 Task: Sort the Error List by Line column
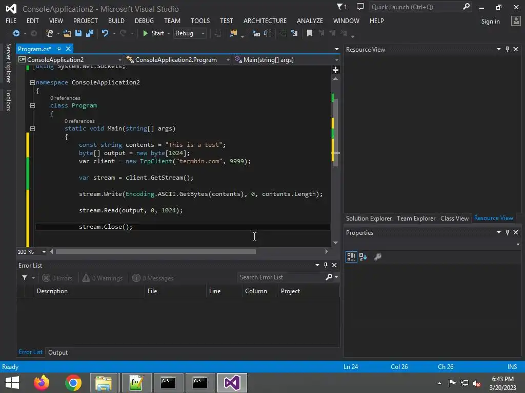coord(224,291)
